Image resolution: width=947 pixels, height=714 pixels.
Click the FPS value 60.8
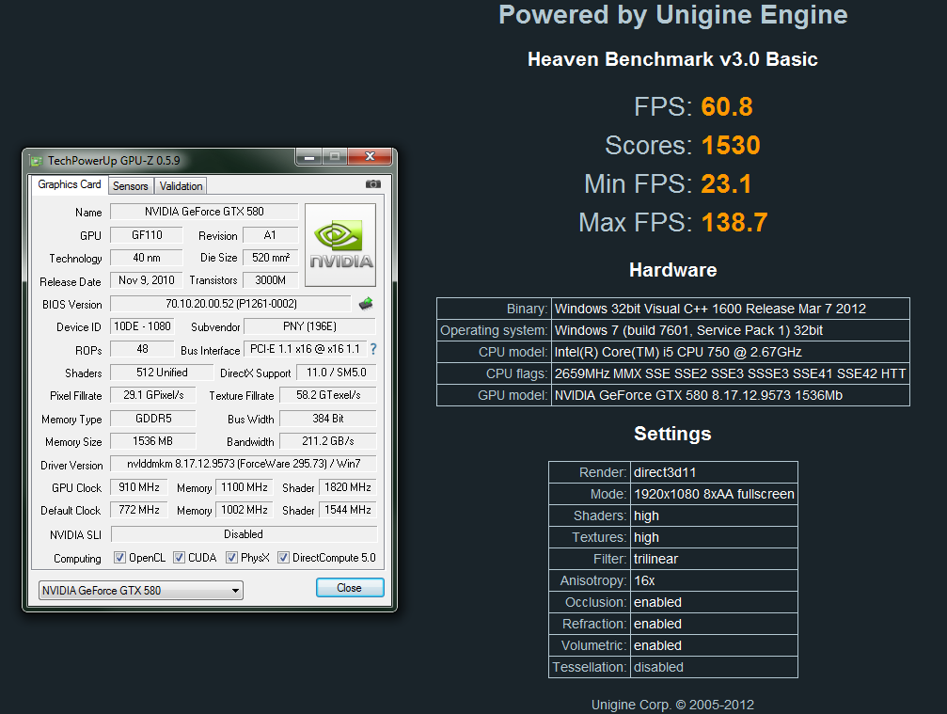(727, 107)
